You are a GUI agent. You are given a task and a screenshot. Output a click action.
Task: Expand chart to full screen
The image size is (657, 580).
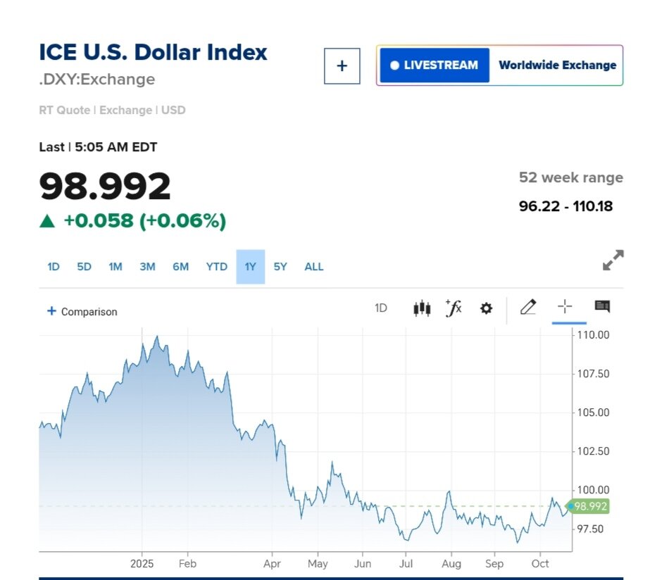tap(613, 260)
